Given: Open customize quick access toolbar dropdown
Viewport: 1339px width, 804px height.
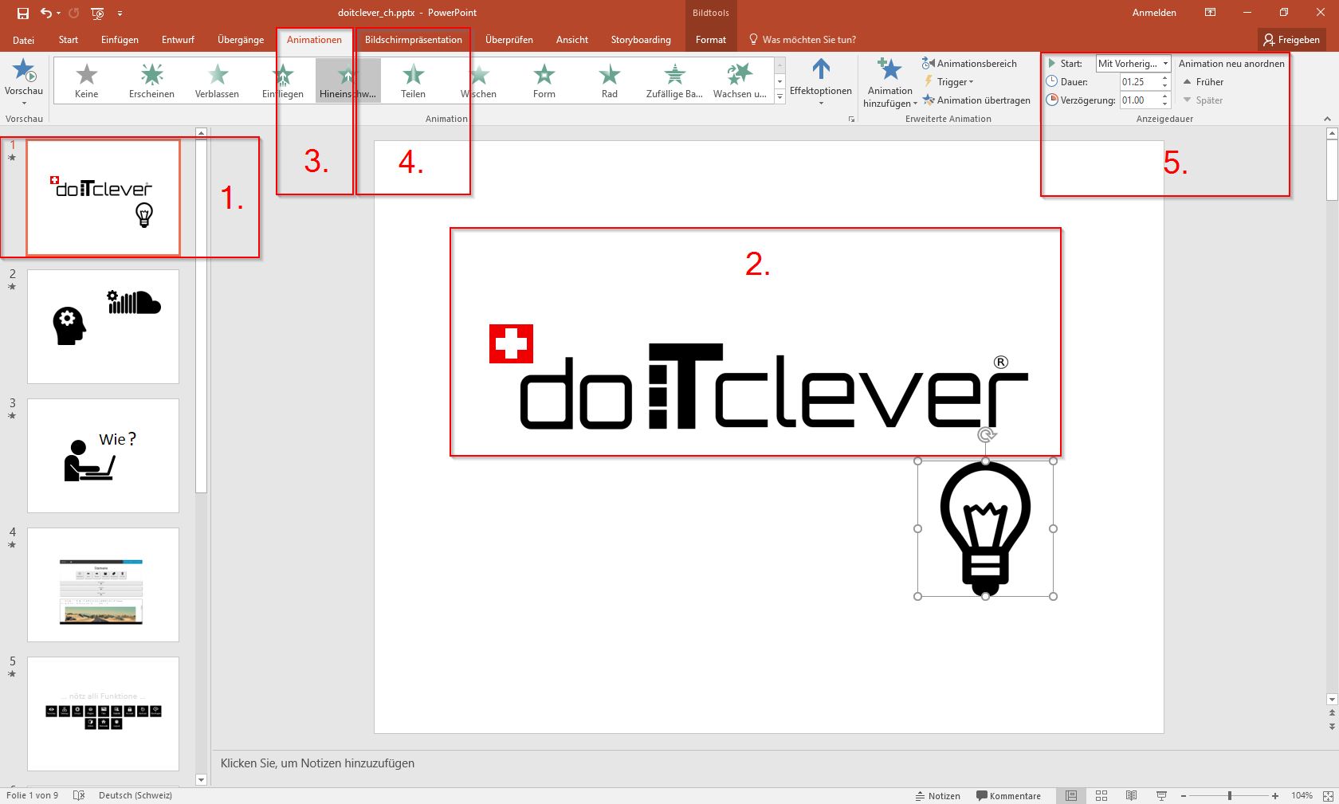Looking at the screenshot, I should pyautogui.click(x=120, y=13).
